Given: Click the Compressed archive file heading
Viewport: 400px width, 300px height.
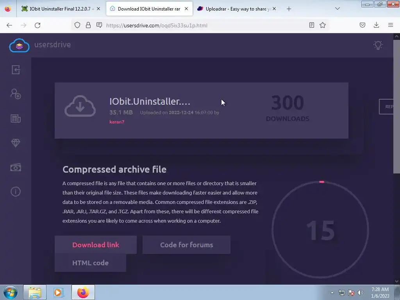Looking at the screenshot, I should point(114,170).
